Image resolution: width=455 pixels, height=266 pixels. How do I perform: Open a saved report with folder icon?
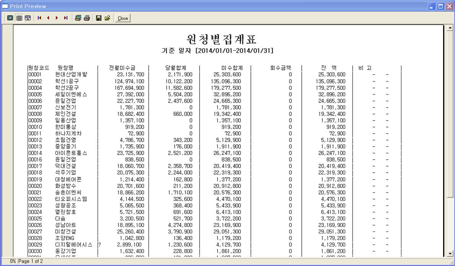coord(108,18)
